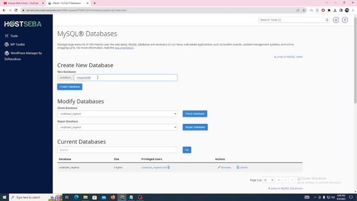Open the Check Database dropdown

click(117, 114)
